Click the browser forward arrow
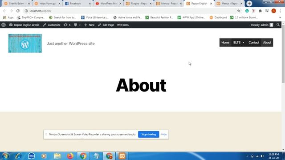285x160 pixels. [11, 11]
